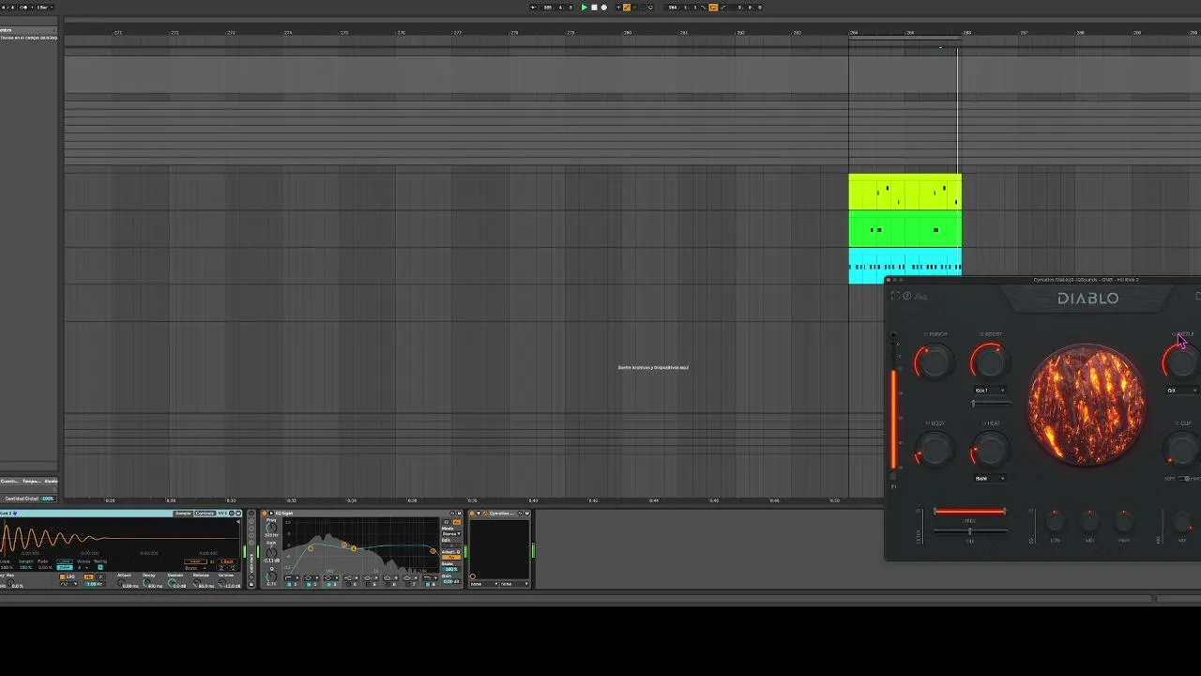Click the EQ Eight Gain knob
The height and width of the screenshot is (676, 1201).
pos(271,553)
